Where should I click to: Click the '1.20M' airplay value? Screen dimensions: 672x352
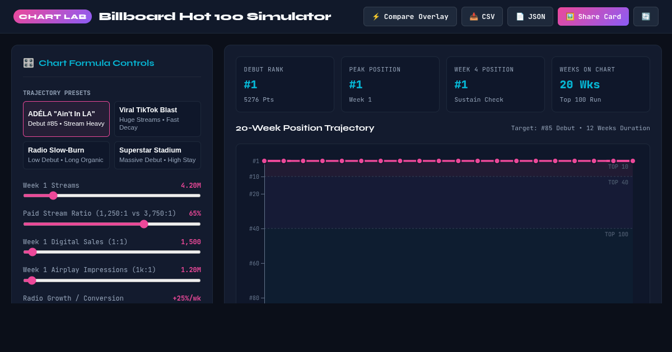(191, 270)
